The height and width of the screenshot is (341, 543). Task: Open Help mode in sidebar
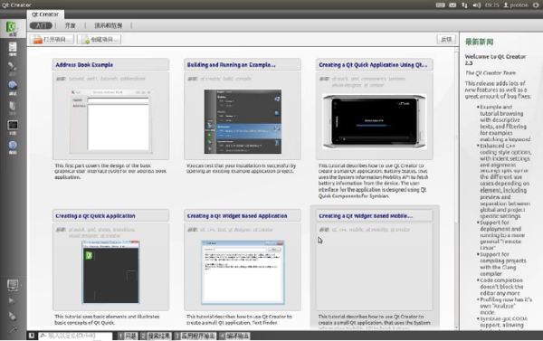pos(13,147)
